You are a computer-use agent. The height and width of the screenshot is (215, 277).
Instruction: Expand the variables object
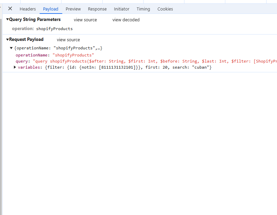coord(15,67)
